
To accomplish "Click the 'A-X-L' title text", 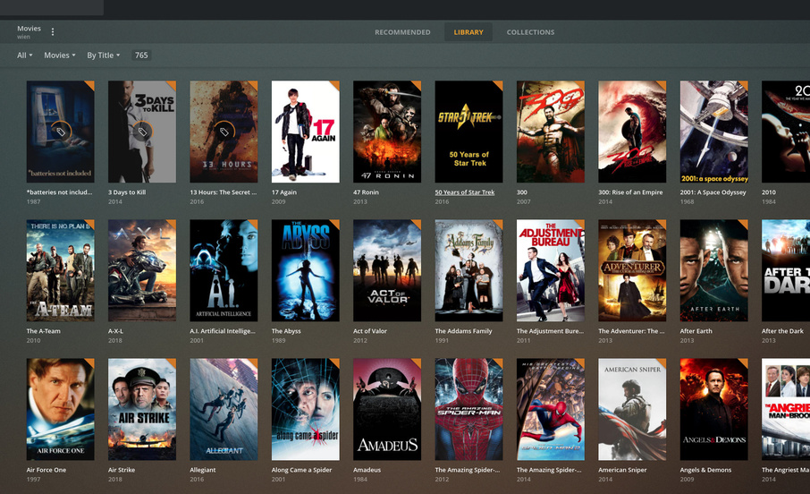I will (x=115, y=331).
